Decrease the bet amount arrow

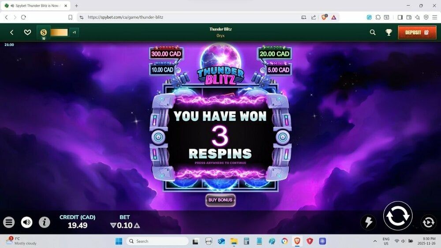pyautogui.click(x=113, y=225)
